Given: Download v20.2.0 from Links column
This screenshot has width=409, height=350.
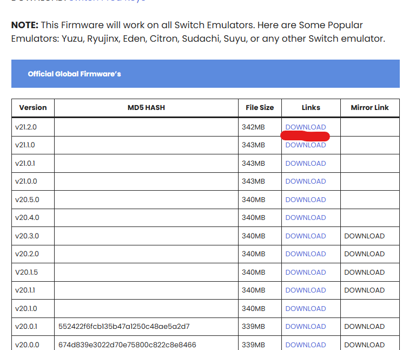Looking at the screenshot, I should pos(306,254).
